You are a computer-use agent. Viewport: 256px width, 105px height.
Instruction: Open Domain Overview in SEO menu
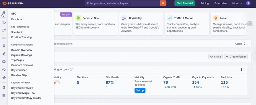tap(21, 50)
